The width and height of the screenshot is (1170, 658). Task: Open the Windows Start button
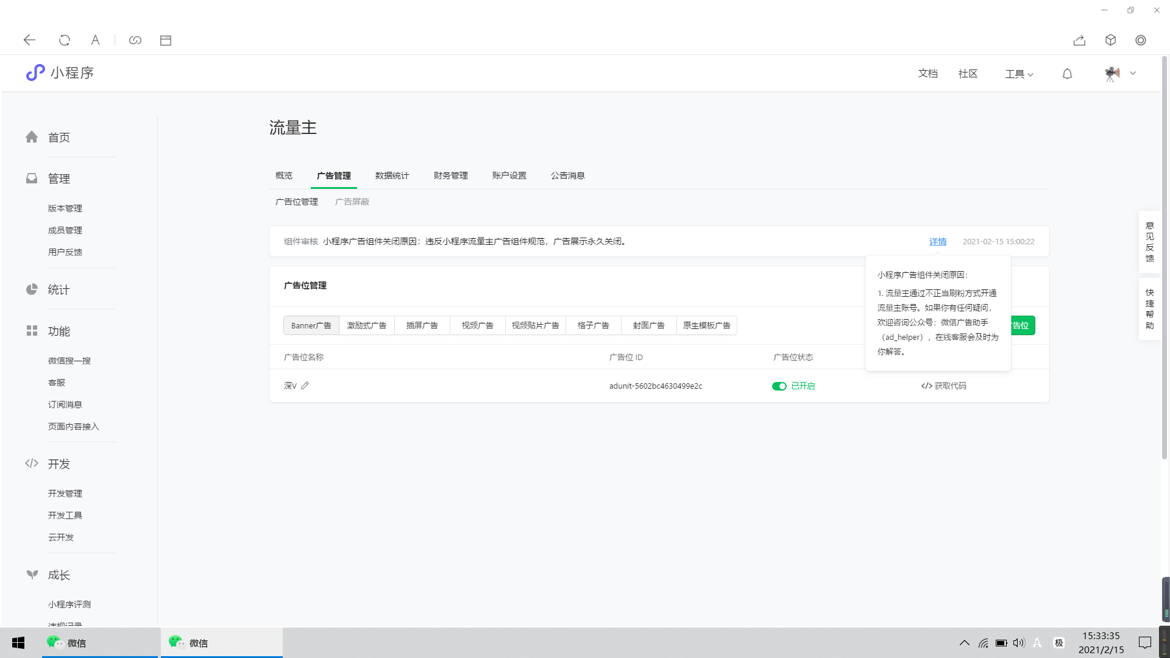point(18,643)
